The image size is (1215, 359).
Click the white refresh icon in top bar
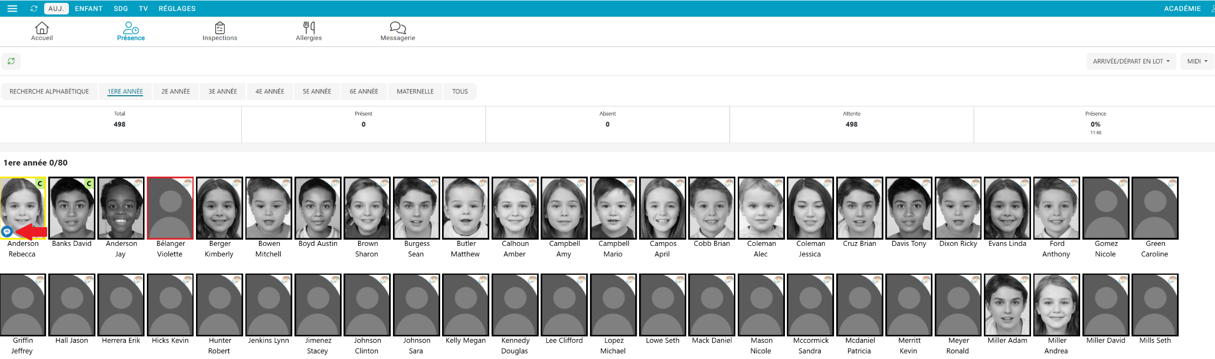[34, 9]
